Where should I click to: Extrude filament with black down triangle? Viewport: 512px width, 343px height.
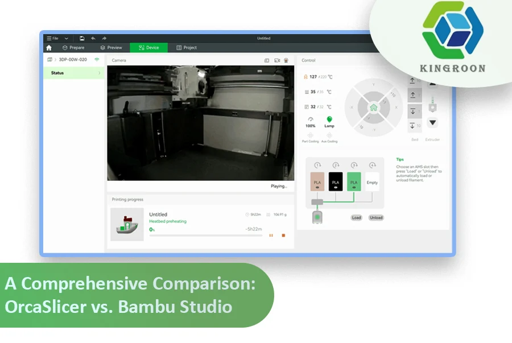coord(433,123)
